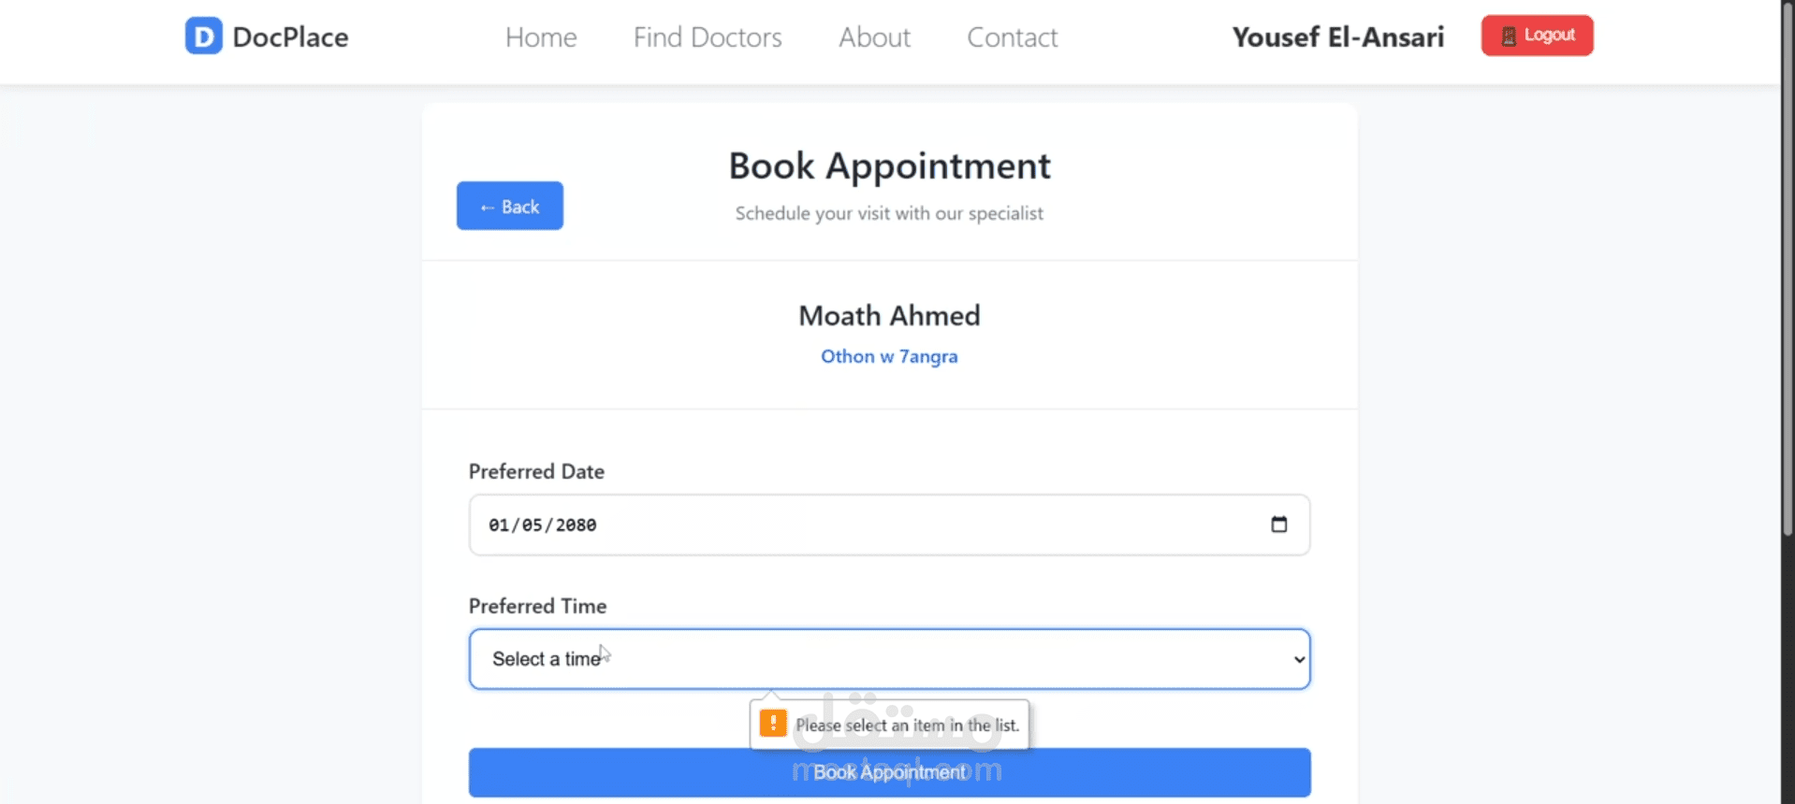Click the orange warning icon in the tooltip
The height and width of the screenshot is (804, 1795).
[x=773, y=724]
